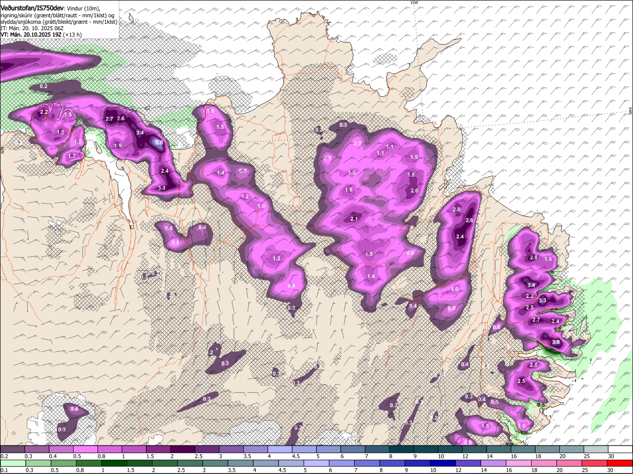Select upper legend swatch between 2 and 2.5
The image size is (633, 474).
pyautogui.click(x=182, y=449)
